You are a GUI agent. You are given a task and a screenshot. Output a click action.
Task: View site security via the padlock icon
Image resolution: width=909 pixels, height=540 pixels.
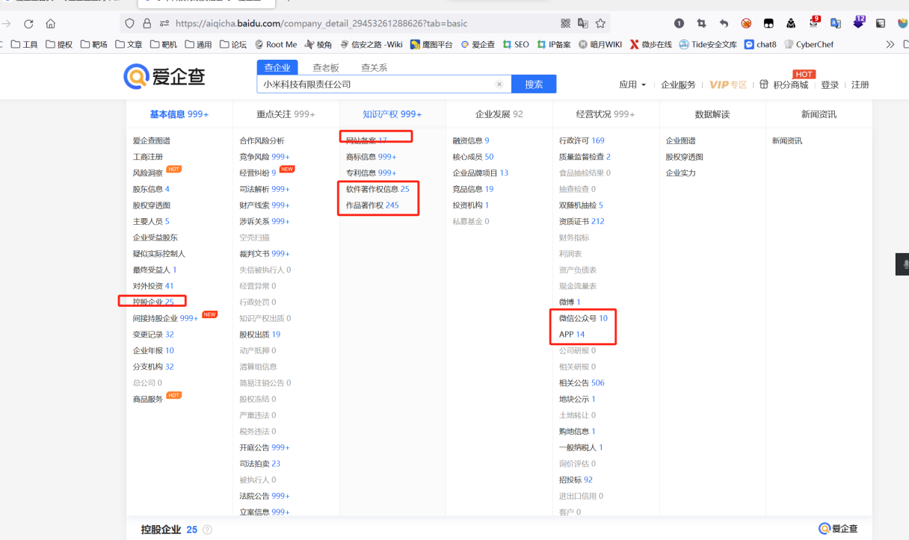pos(147,24)
